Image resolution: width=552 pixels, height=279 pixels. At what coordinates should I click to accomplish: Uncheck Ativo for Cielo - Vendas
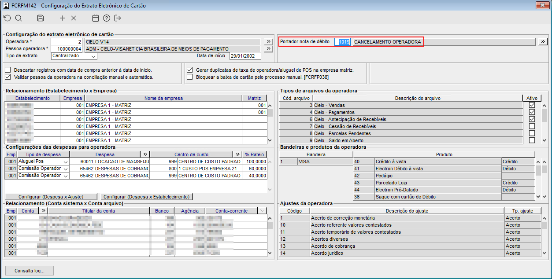coord(532,105)
